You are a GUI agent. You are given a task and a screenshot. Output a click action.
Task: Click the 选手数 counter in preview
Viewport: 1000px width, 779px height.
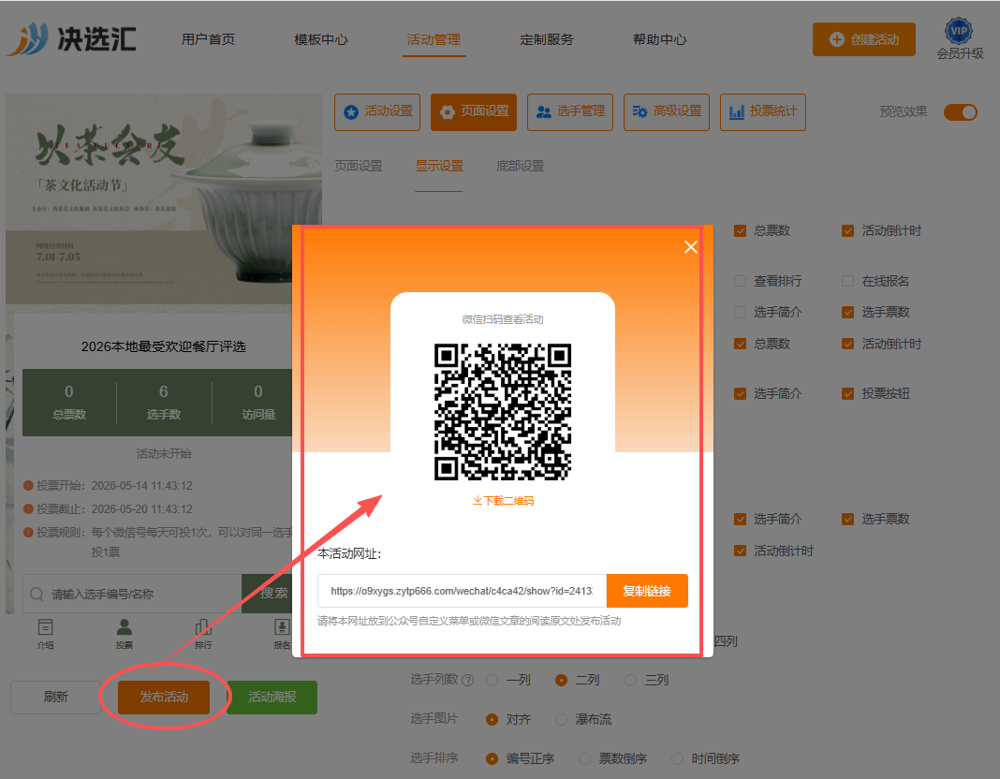pos(163,403)
